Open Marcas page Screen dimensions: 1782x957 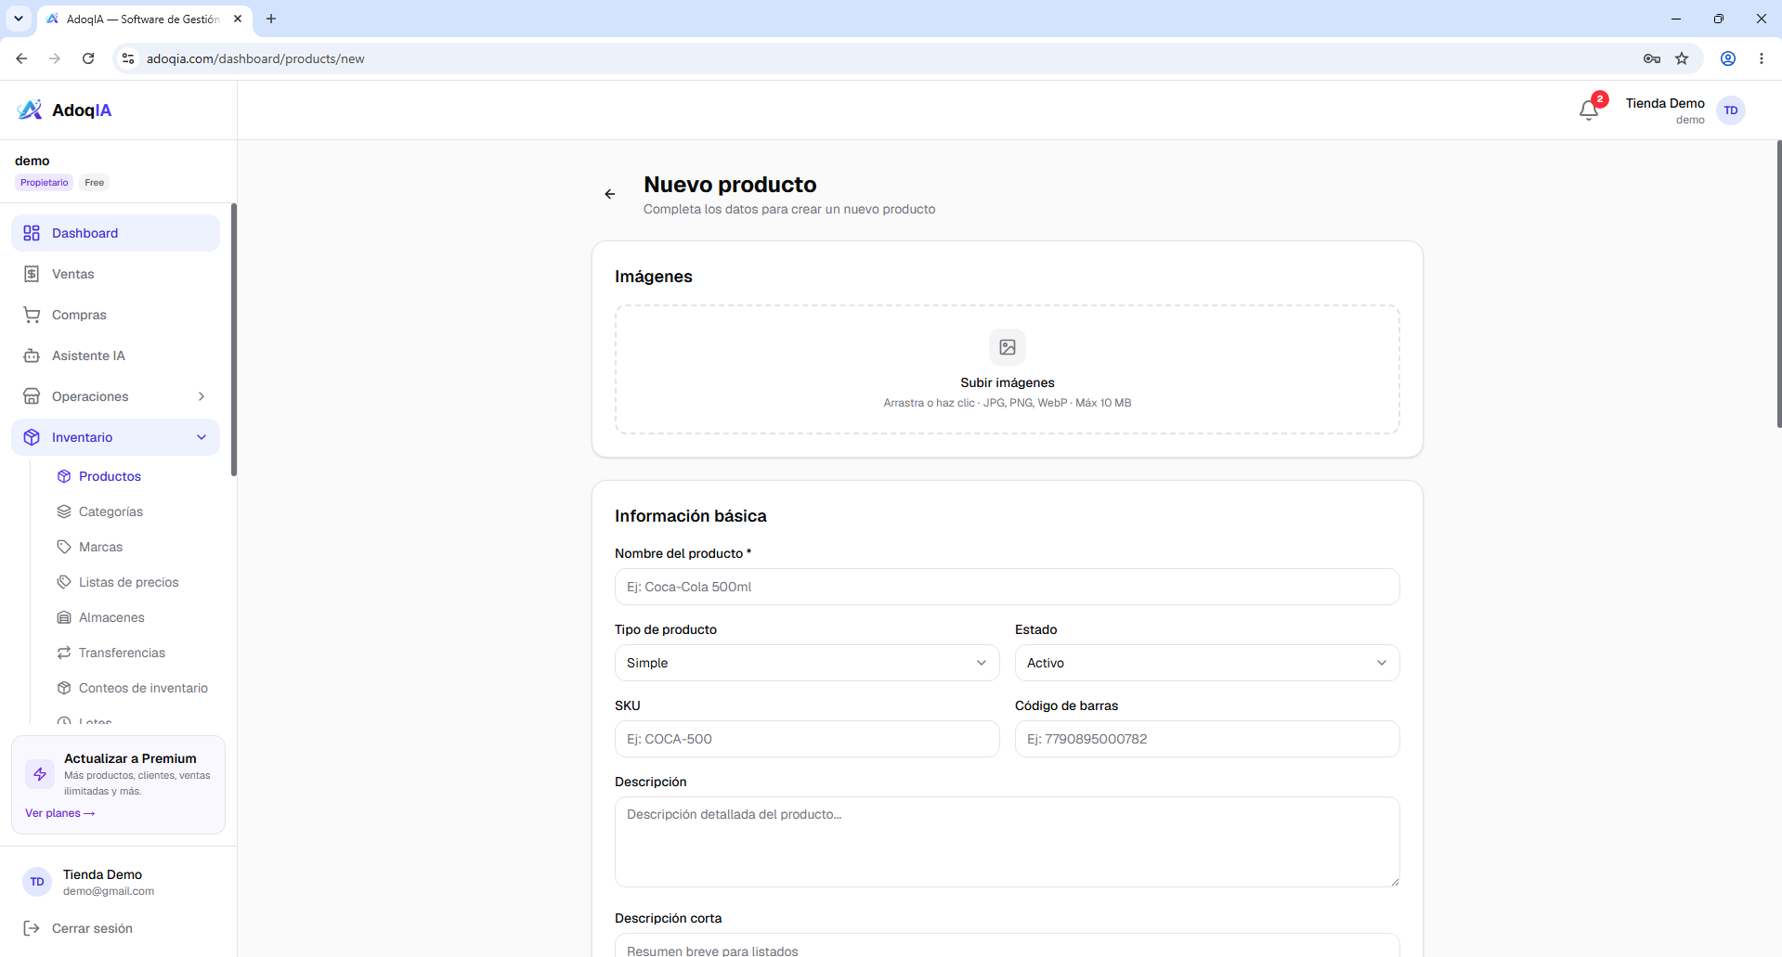pyautogui.click(x=100, y=547)
